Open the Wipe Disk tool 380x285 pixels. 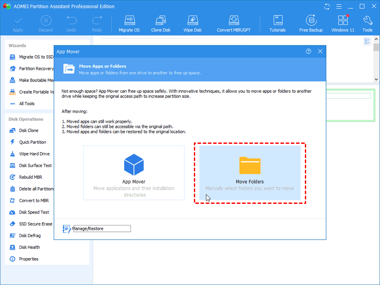tap(193, 24)
